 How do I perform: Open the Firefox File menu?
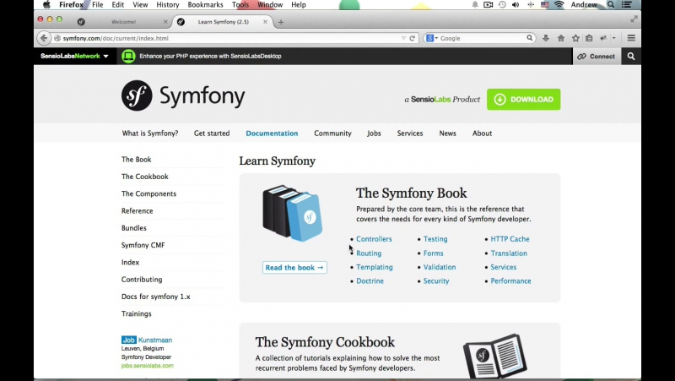(97, 5)
